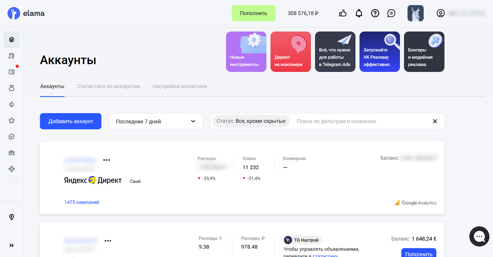This screenshot has width=493, height=257.
Task: Open the chat support widget in the corner
Action: (479, 237)
